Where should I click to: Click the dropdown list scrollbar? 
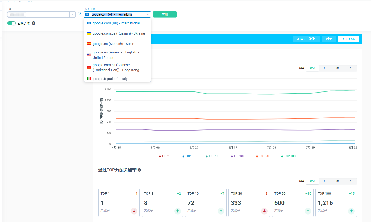(150, 27)
